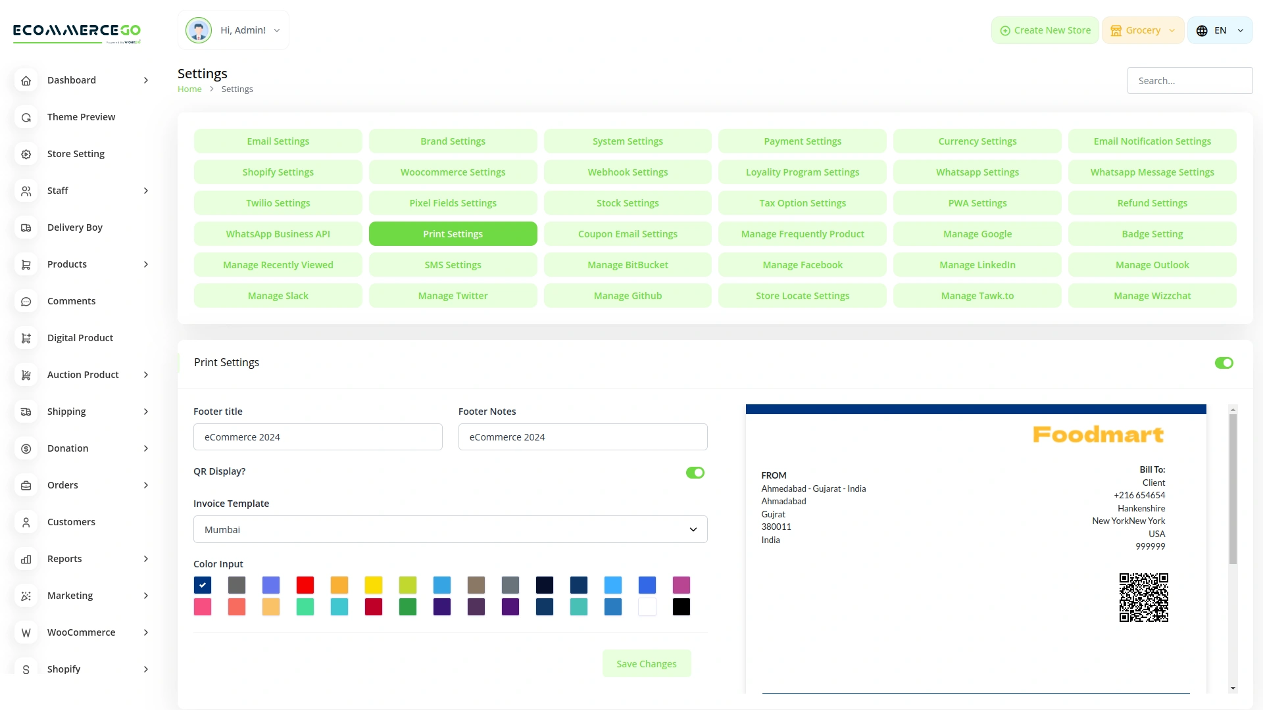Expand the Grocery store dropdown
The width and height of the screenshot is (1263, 710).
(1143, 30)
